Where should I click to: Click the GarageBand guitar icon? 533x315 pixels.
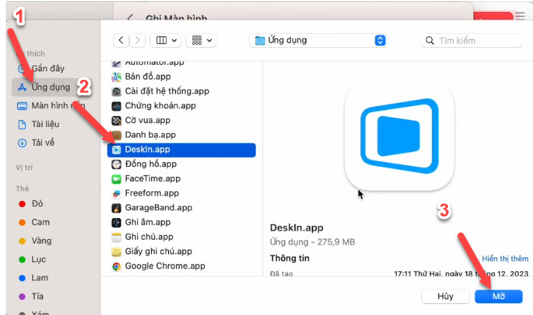click(x=116, y=208)
